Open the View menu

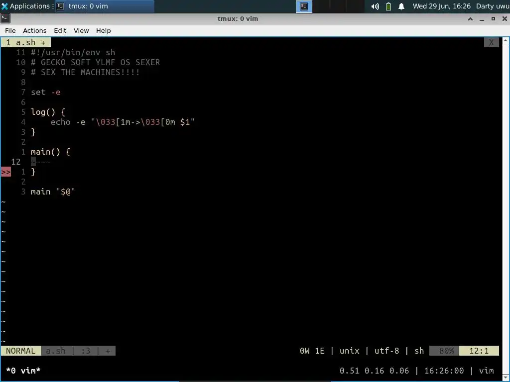tap(81, 30)
